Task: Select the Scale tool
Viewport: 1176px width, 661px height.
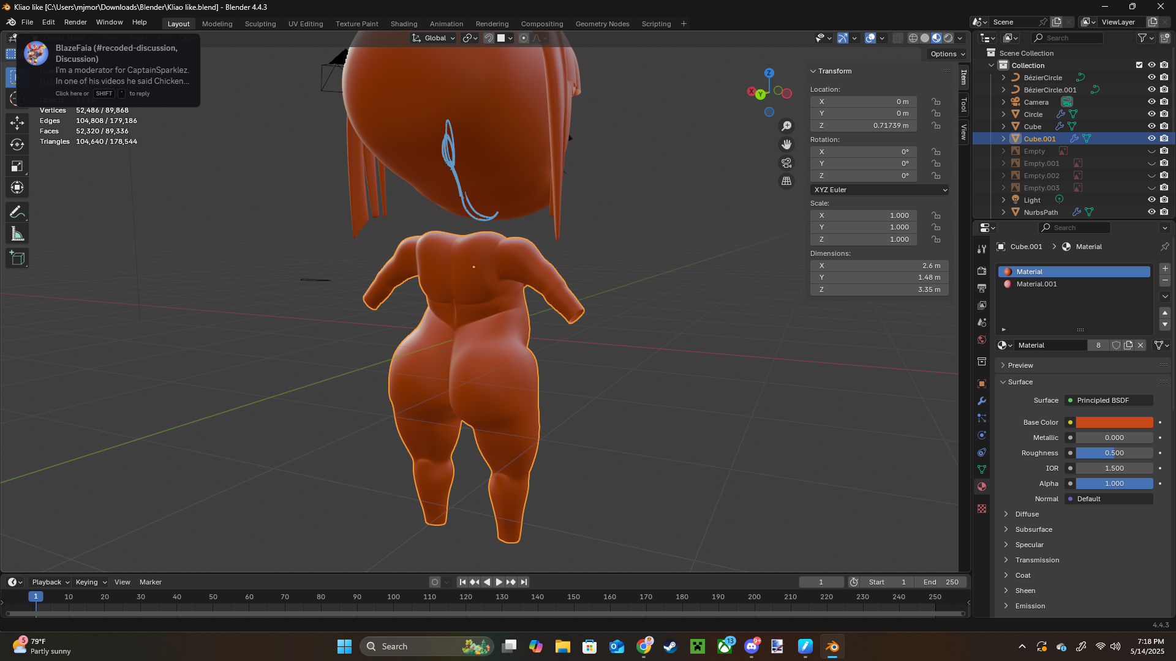Action: click(x=17, y=166)
